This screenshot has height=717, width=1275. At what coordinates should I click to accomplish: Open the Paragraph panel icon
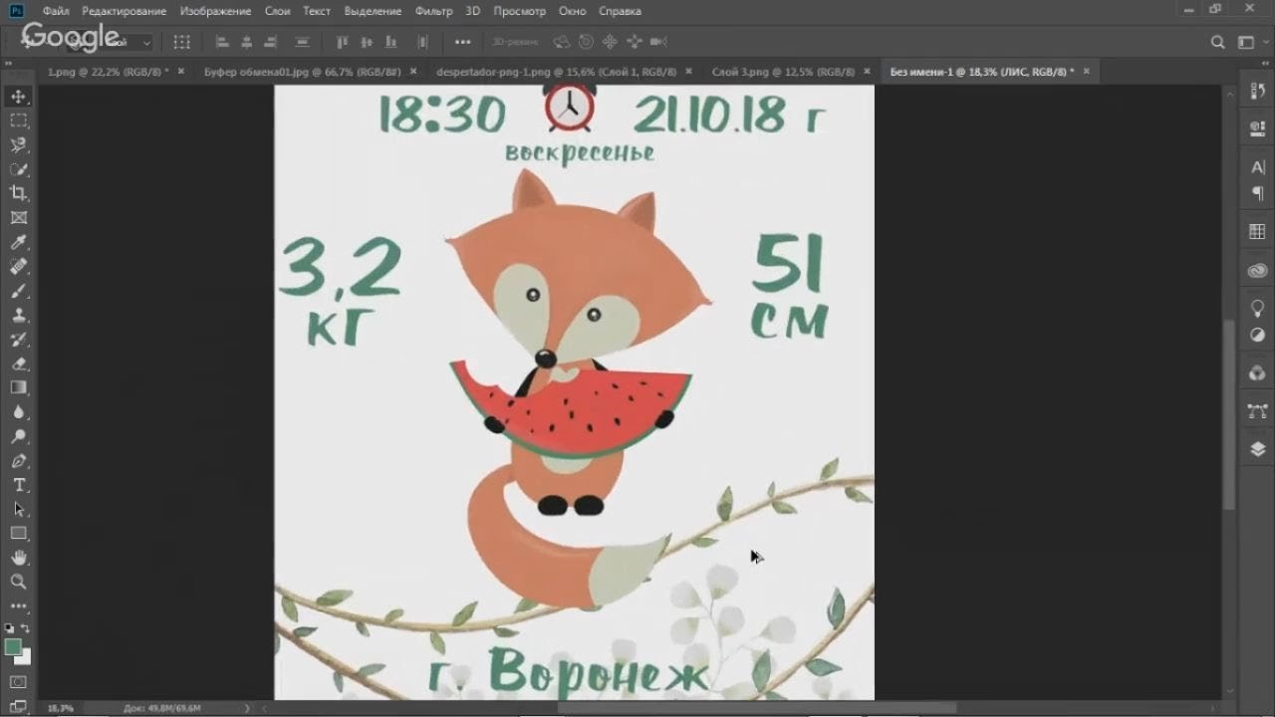(1257, 193)
